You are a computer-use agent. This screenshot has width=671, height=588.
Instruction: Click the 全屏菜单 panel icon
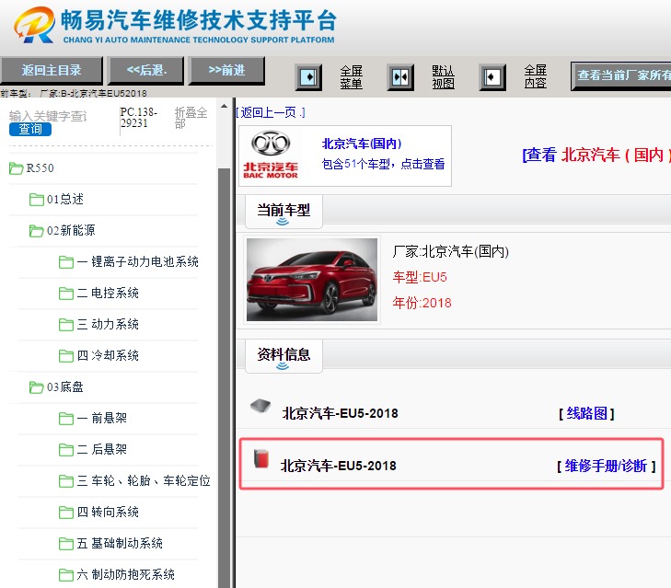308,77
